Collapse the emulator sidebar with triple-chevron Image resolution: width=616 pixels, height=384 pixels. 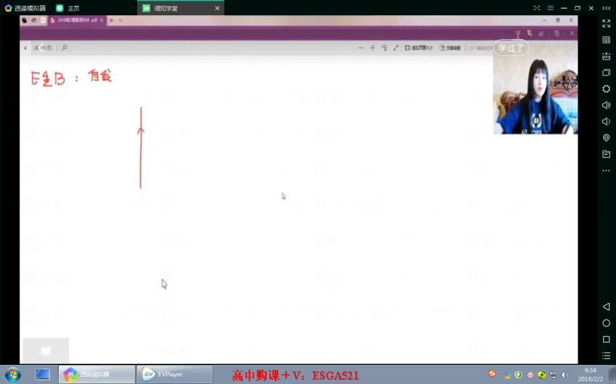pyautogui.click(x=606, y=8)
